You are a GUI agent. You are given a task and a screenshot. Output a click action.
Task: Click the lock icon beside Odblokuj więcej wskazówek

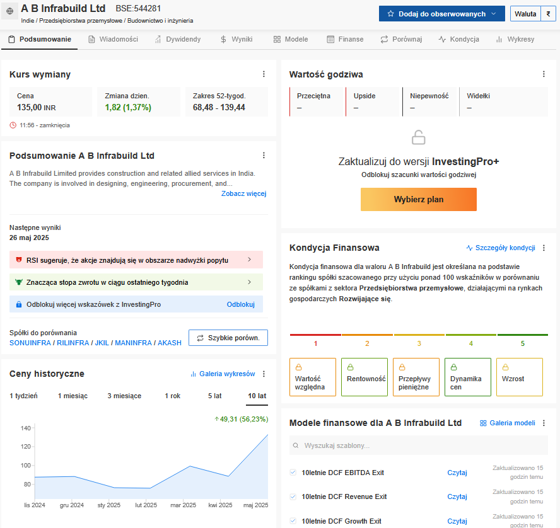coord(19,304)
